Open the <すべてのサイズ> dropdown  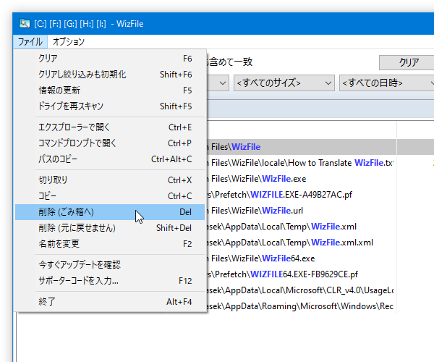[284, 83]
